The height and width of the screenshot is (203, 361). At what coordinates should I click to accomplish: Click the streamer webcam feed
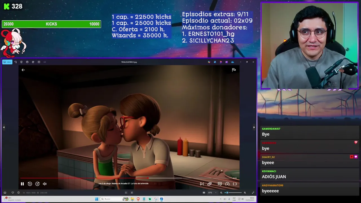tap(309, 46)
